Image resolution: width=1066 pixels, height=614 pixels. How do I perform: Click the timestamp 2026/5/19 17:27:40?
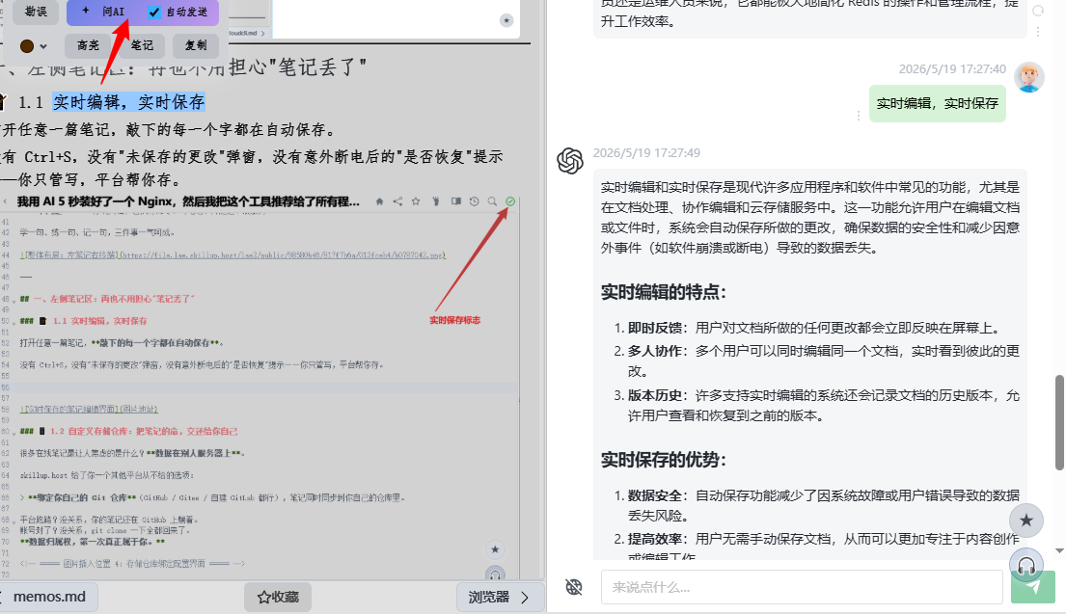coord(952,69)
